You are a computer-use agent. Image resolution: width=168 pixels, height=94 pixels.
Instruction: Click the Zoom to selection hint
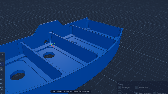click(x=145, y=93)
